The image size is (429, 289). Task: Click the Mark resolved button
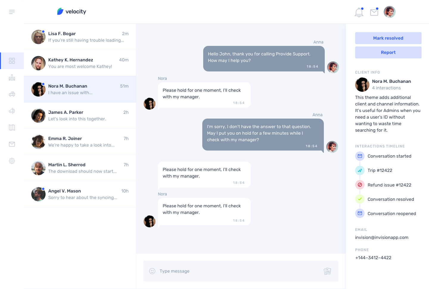[x=388, y=38]
